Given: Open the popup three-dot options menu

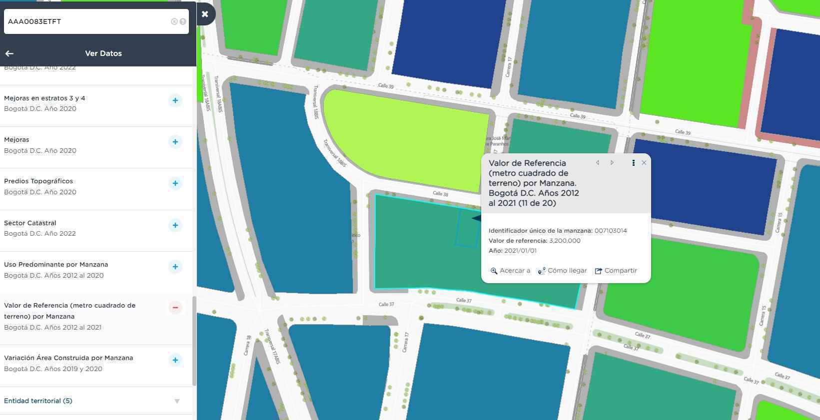Looking at the screenshot, I should [x=633, y=163].
